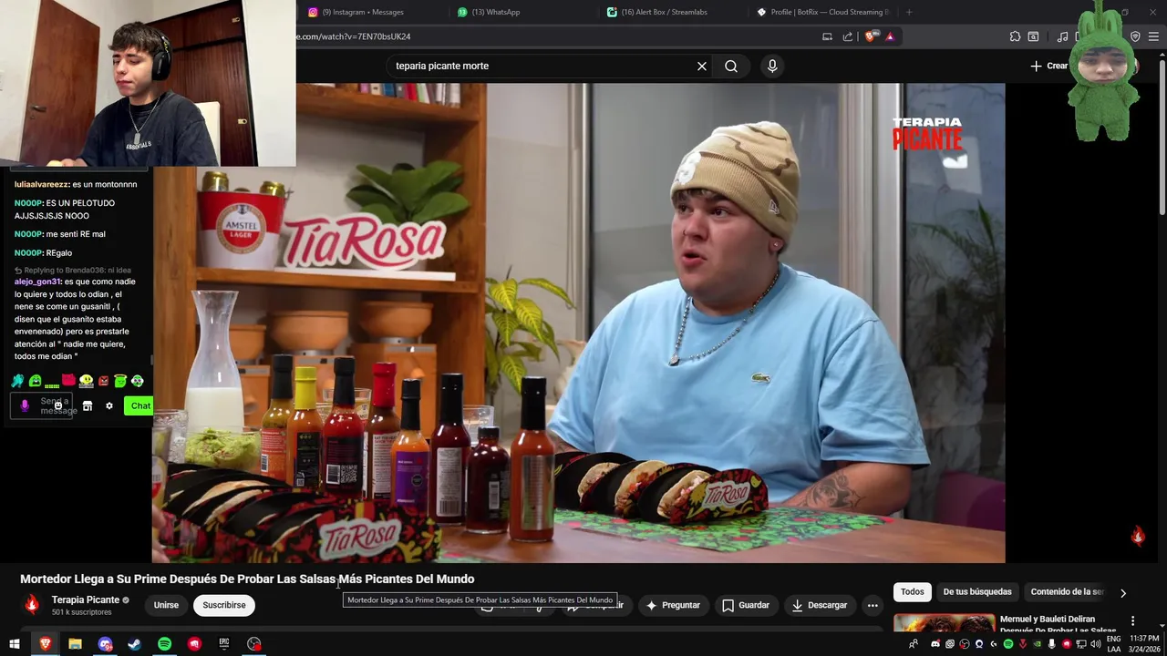1167x656 pixels.
Task: Open the Brave Rewards triangle icon
Action: pos(890,36)
